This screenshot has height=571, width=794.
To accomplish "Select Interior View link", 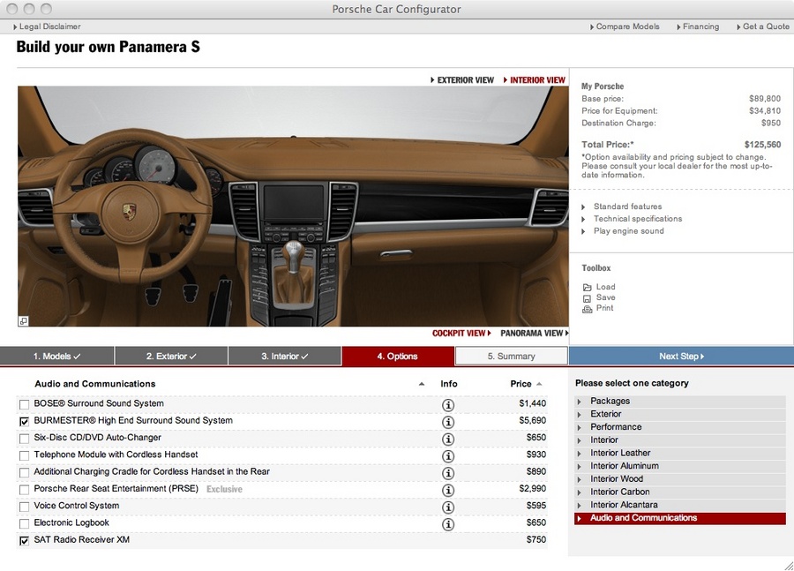I will 535,80.
